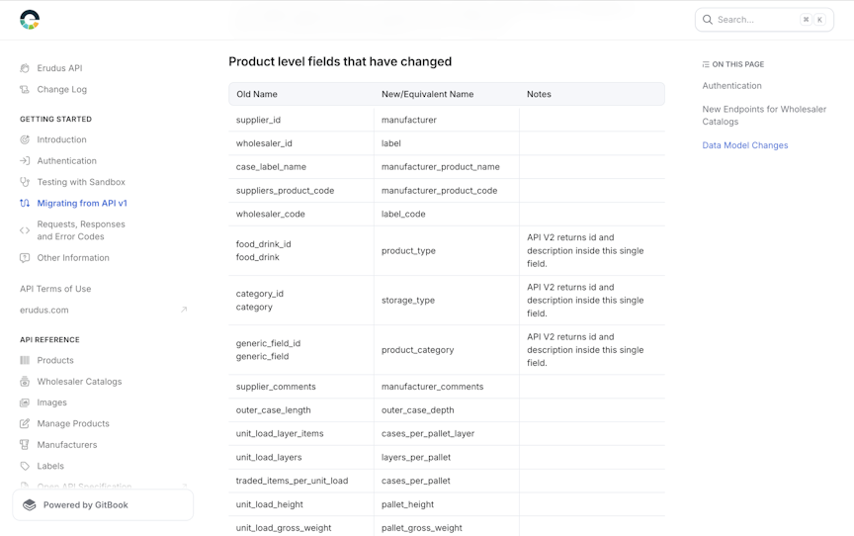
Task: Jump to New Endpoints for Wholesaler Catalogs
Action: pyautogui.click(x=764, y=116)
